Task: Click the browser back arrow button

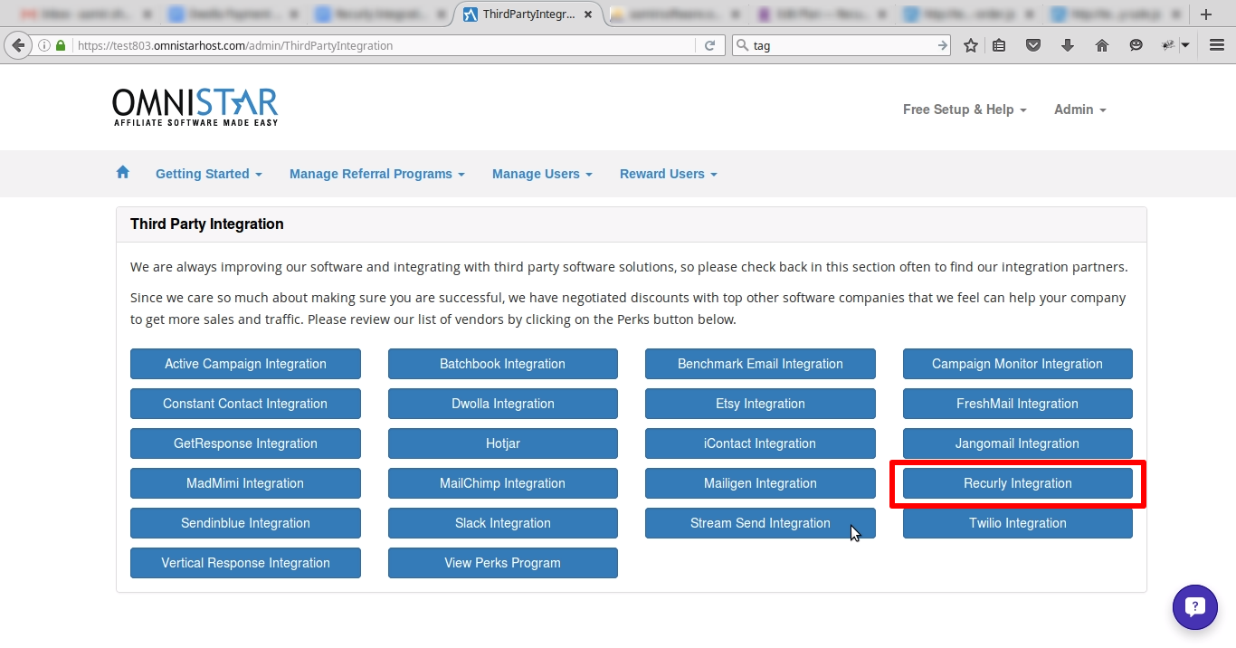Action: (x=17, y=45)
